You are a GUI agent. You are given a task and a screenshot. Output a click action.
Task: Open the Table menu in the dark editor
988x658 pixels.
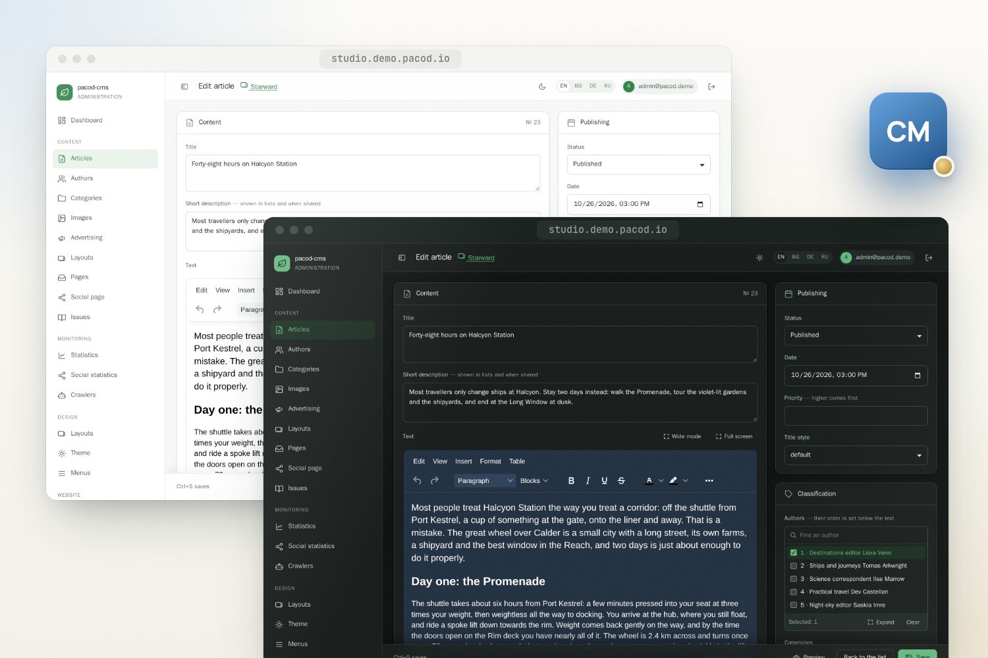[x=517, y=461]
